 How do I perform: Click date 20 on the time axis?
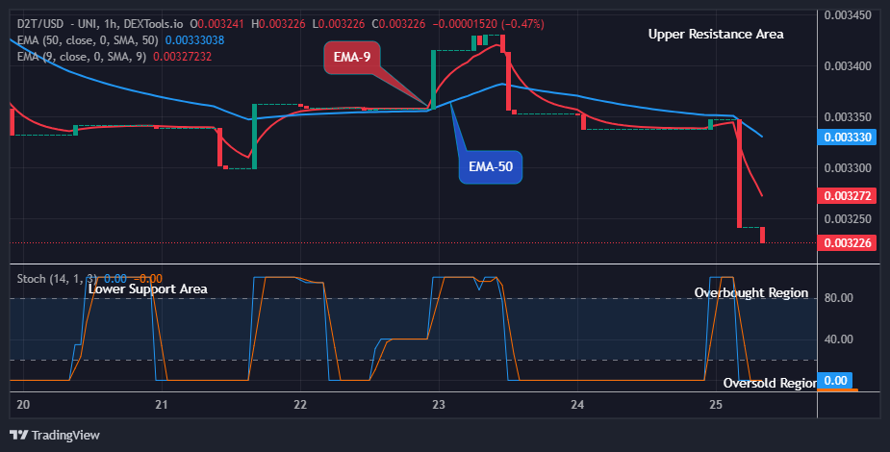pos(23,404)
